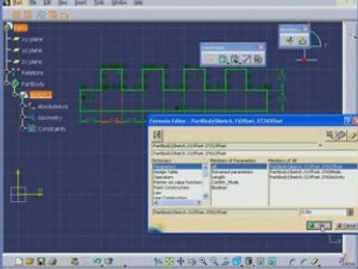This screenshot has width=358, height=269.
Task: Open the File menu
Action: pos(33,2)
